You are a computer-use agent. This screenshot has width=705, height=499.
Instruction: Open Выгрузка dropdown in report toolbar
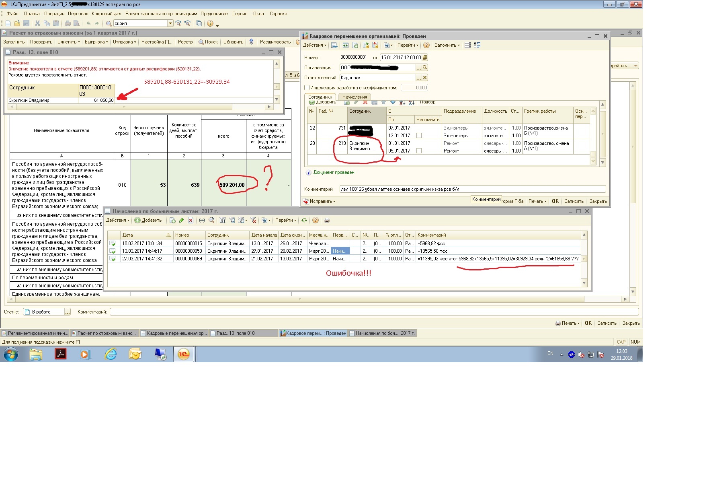coord(96,42)
